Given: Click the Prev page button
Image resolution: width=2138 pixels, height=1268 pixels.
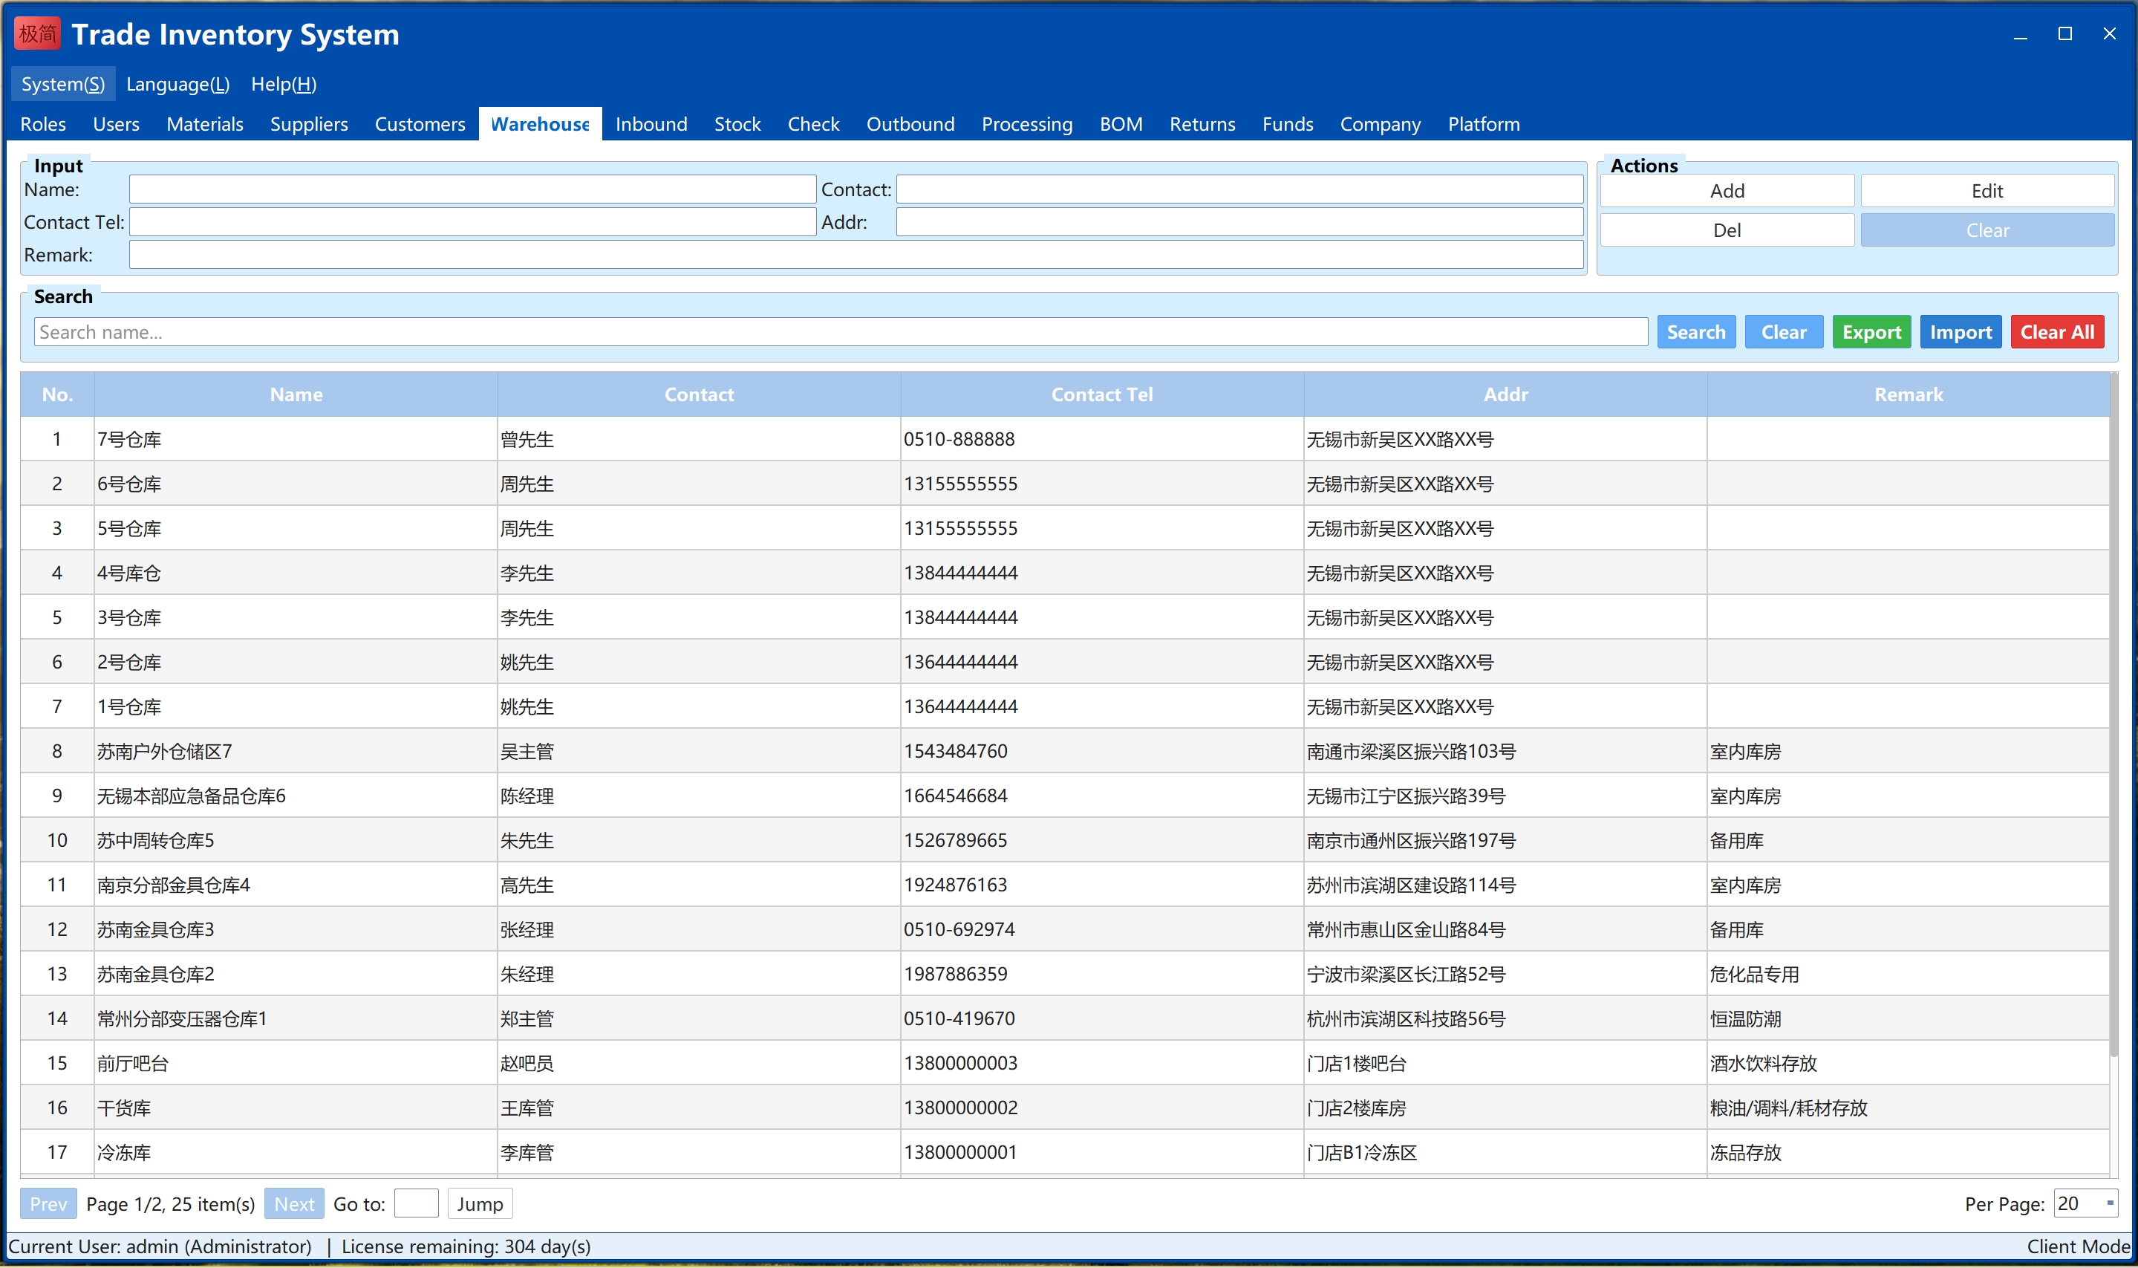Looking at the screenshot, I should click(48, 1203).
